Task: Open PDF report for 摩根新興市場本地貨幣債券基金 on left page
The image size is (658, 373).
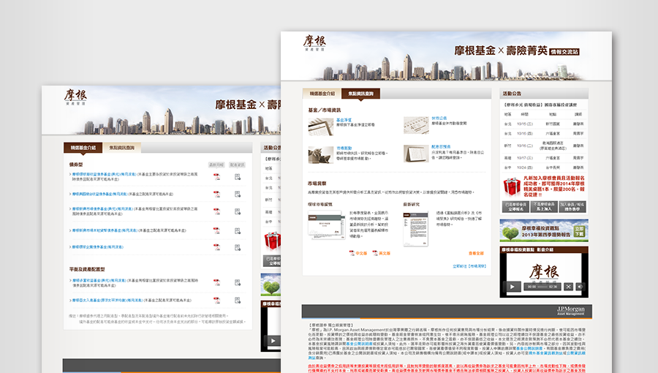Action: click(216, 230)
